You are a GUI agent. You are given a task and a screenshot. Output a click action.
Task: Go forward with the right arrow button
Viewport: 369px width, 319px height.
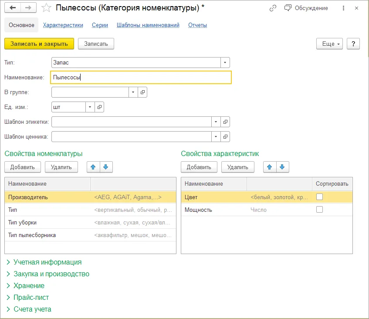coord(28,8)
